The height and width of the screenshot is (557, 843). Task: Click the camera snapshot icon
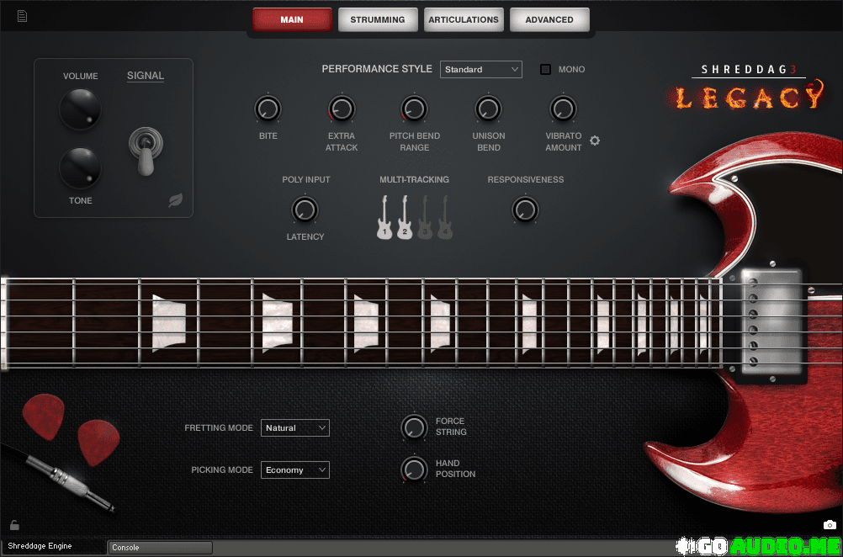point(830,525)
